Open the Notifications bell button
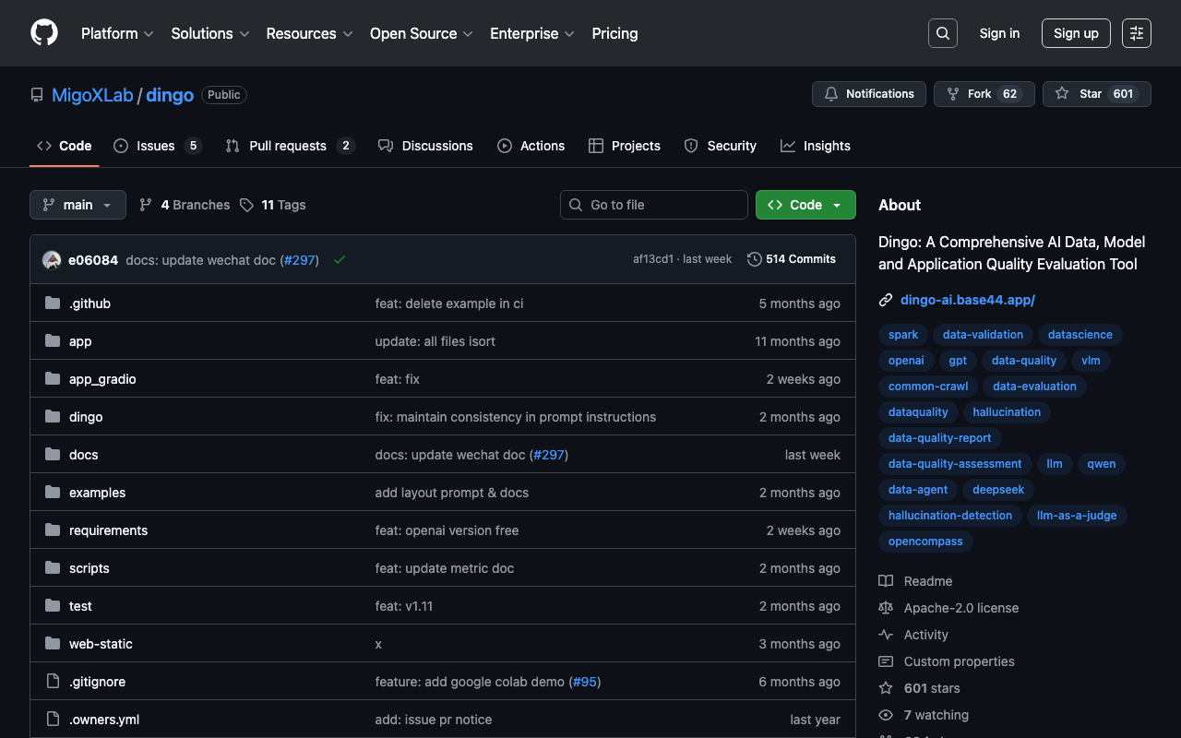 point(868,94)
